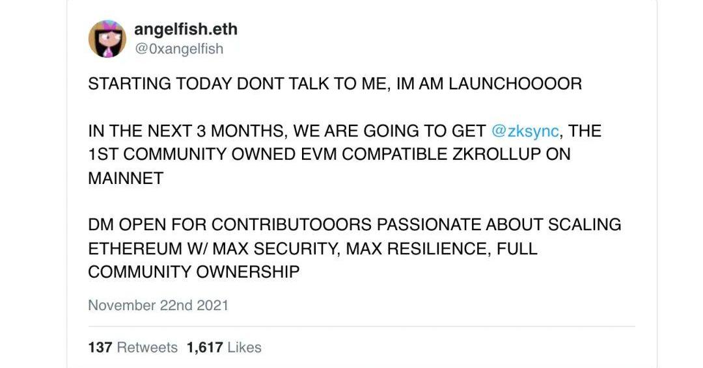Click the Likes label
This screenshot has height=368, width=703.
click(x=245, y=348)
